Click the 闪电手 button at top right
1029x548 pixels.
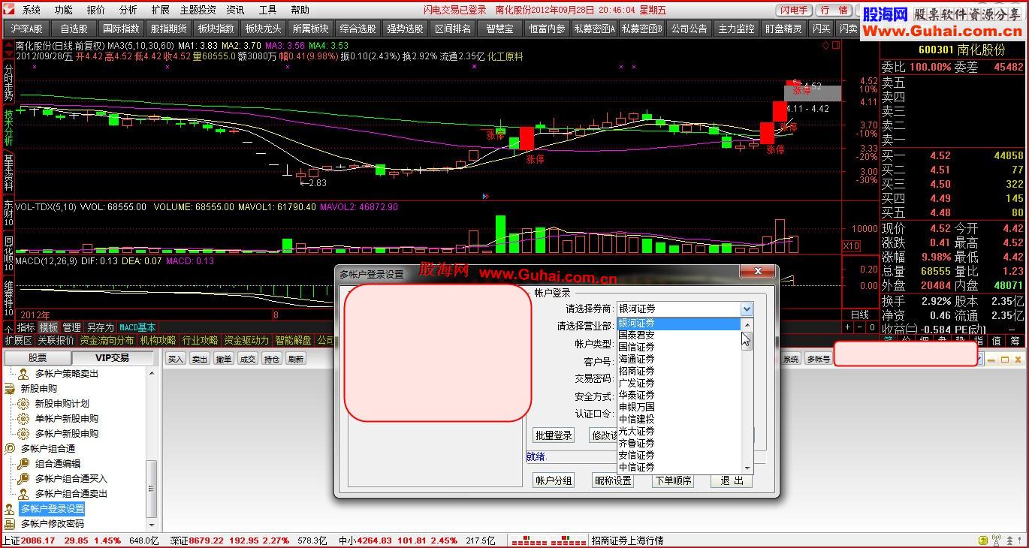pyautogui.click(x=794, y=11)
